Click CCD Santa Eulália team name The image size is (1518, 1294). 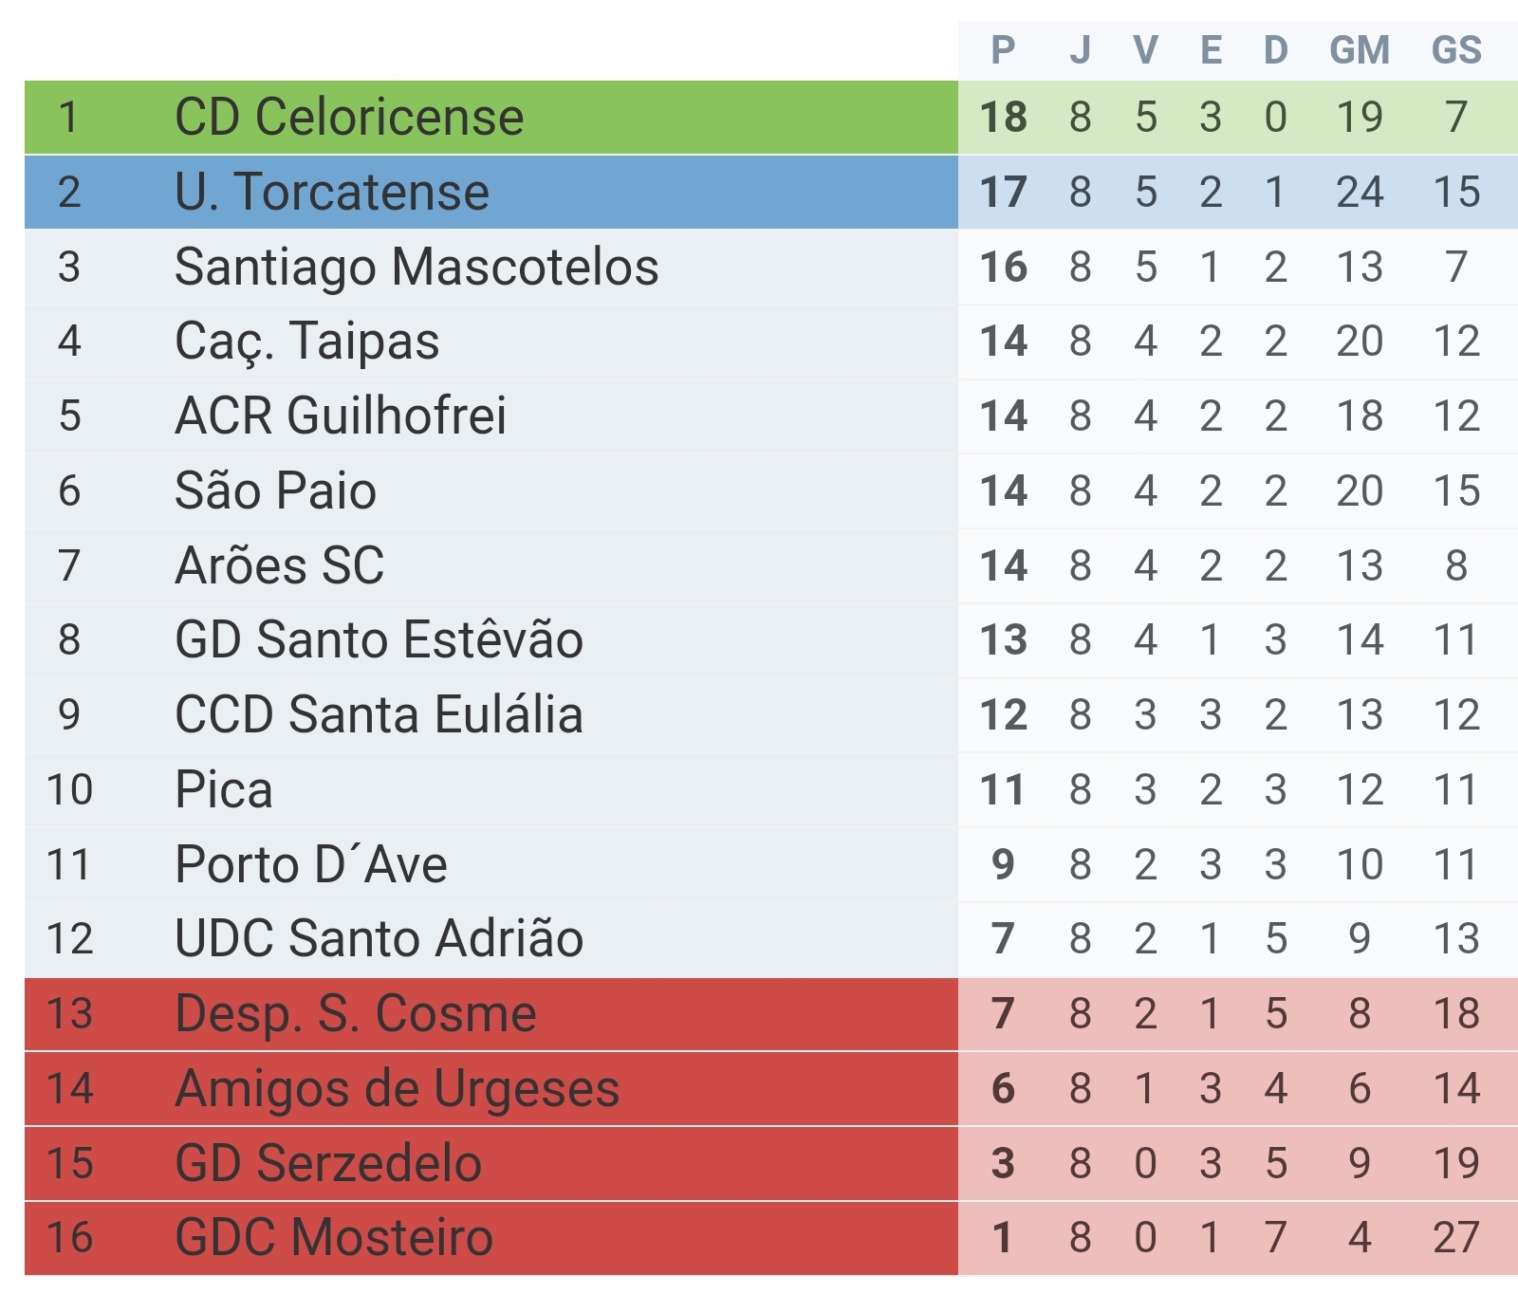click(379, 714)
